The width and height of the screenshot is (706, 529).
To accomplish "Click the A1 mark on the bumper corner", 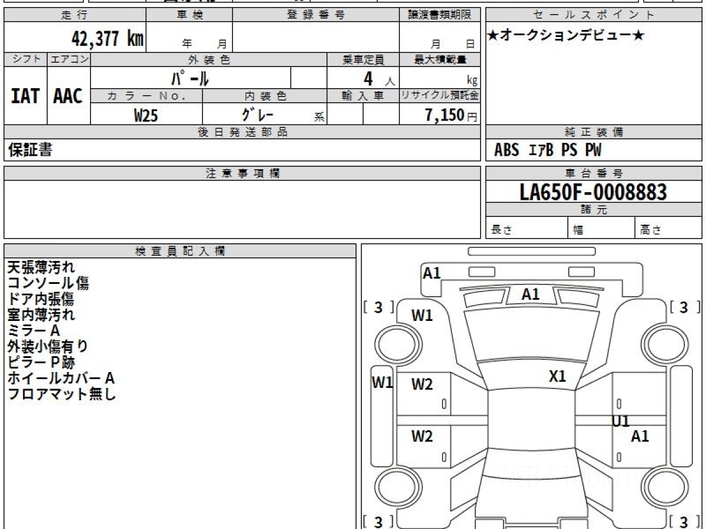I will pyautogui.click(x=432, y=273).
